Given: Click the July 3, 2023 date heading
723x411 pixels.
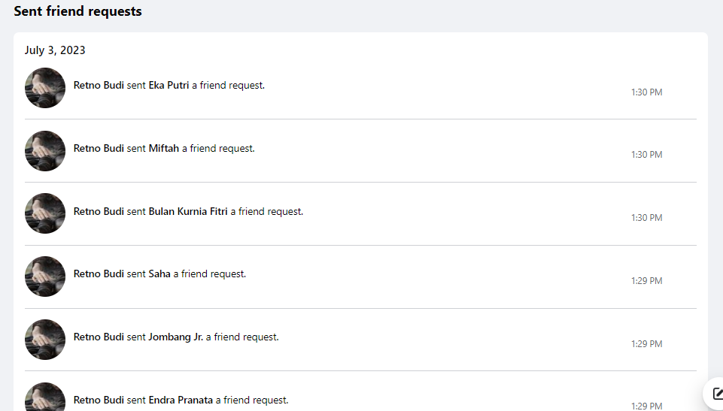Looking at the screenshot, I should coord(55,51).
